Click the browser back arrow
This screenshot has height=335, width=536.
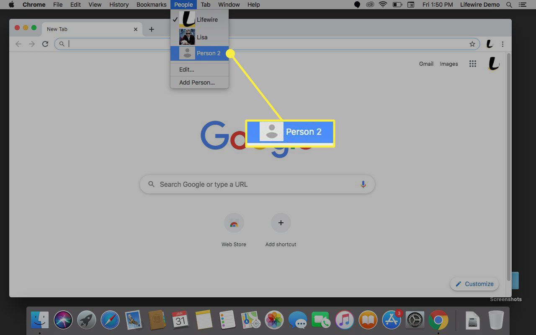point(18,44)
